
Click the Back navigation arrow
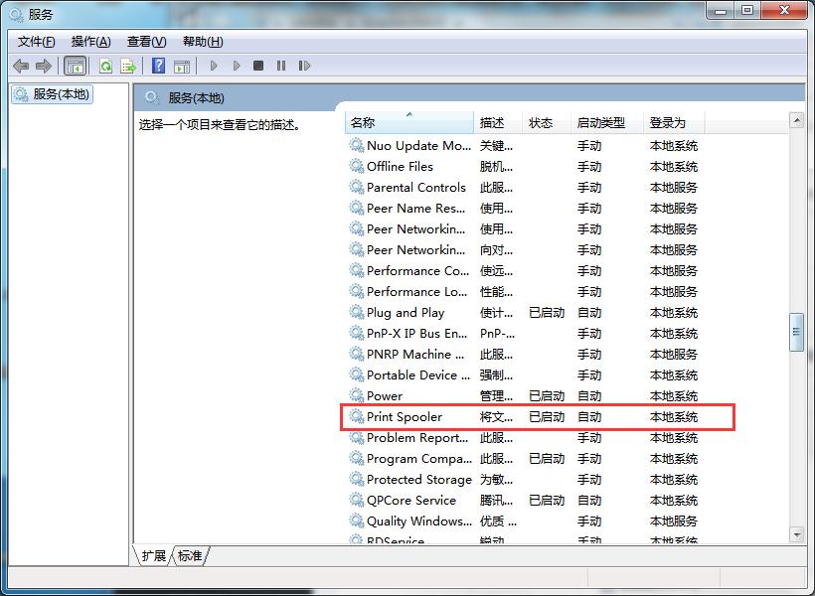pos(21,66)
